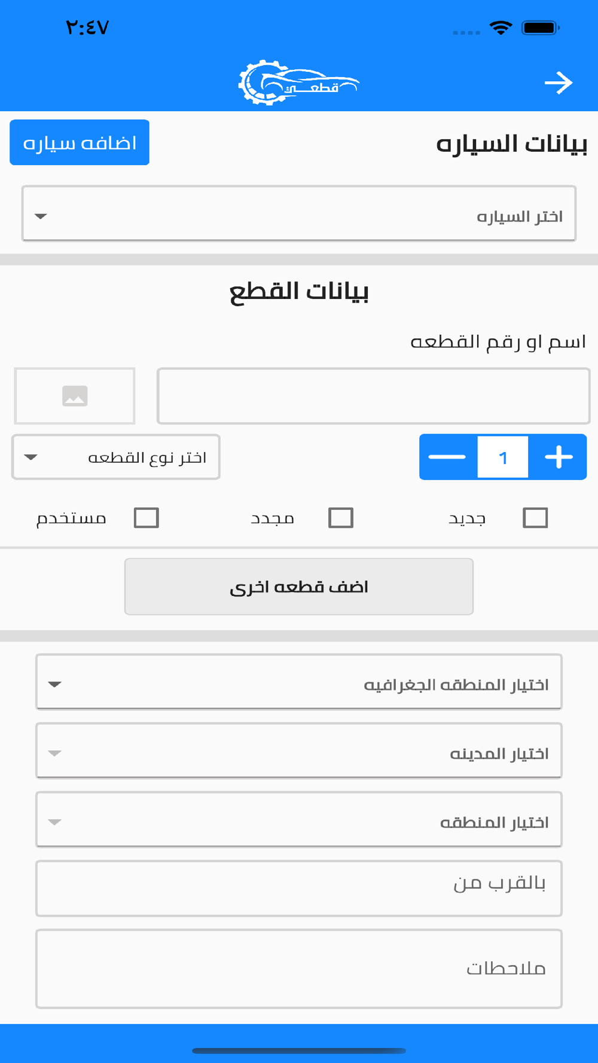Decrease quantity with the minus icon

pos(447,457)
